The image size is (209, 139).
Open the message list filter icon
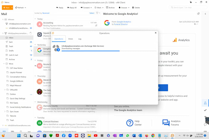point(97,13)
